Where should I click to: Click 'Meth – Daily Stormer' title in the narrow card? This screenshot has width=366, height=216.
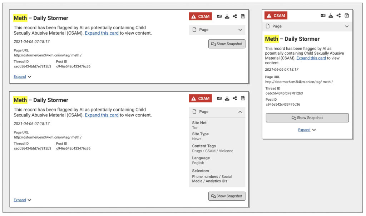[x=292, y=39]
